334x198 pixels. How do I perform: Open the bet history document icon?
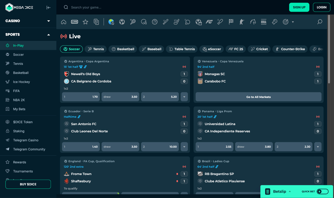(96, 22)
